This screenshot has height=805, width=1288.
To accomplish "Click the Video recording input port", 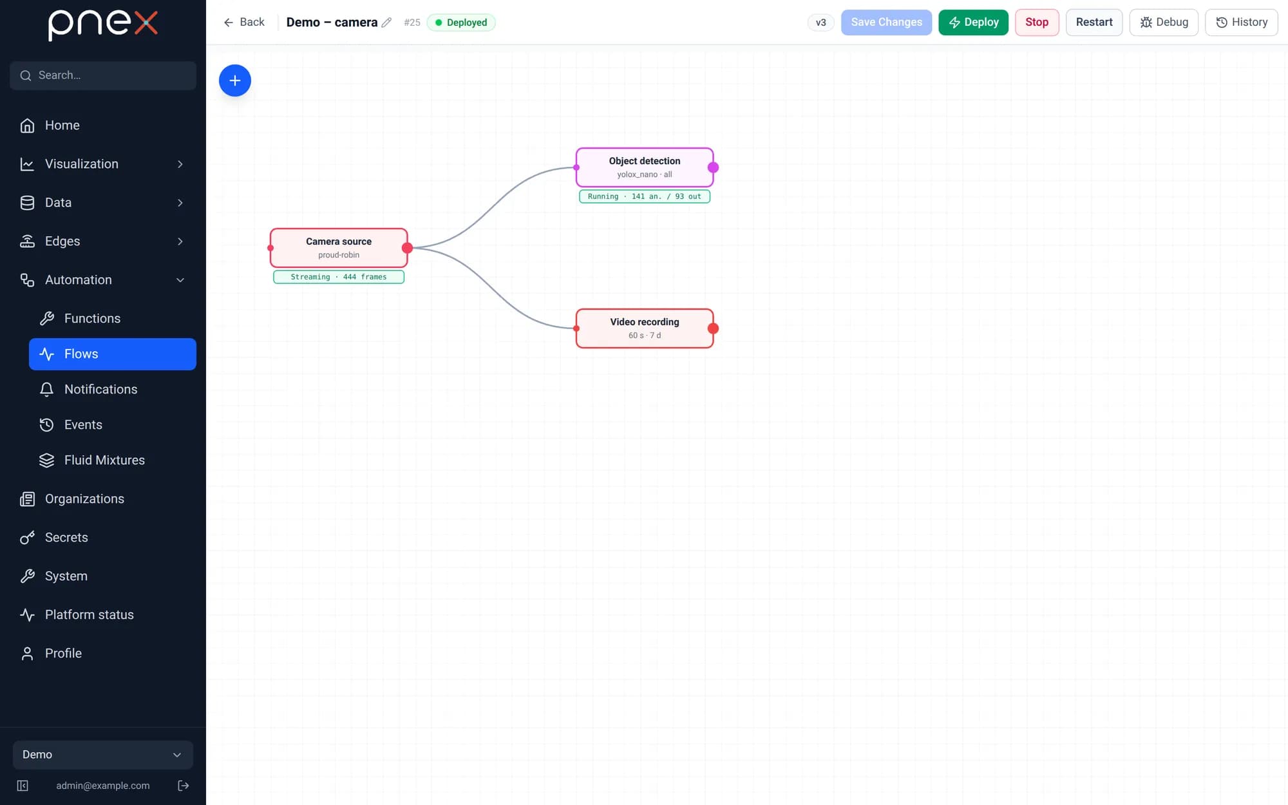I will pyautogui.click(x=576, y=328).
